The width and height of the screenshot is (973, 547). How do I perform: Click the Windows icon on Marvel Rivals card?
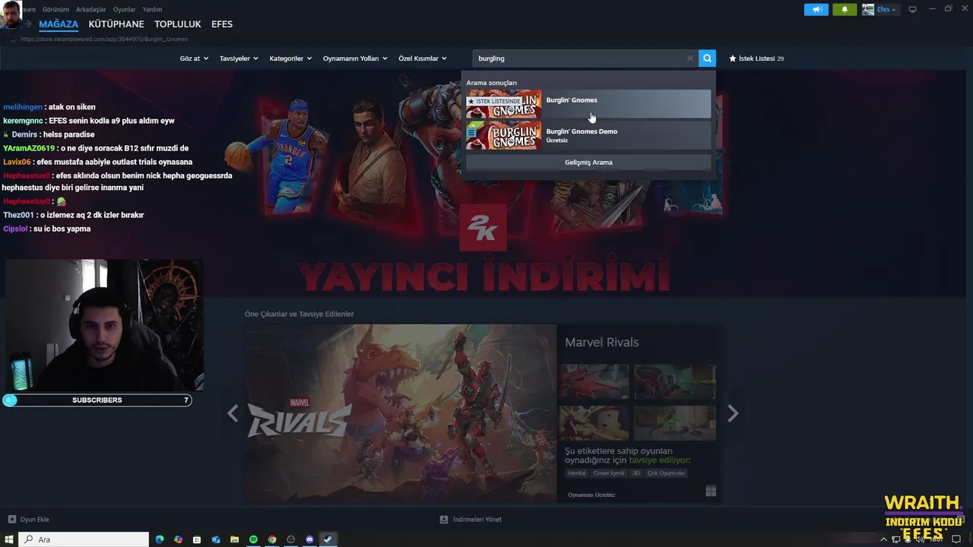(711, 492)
